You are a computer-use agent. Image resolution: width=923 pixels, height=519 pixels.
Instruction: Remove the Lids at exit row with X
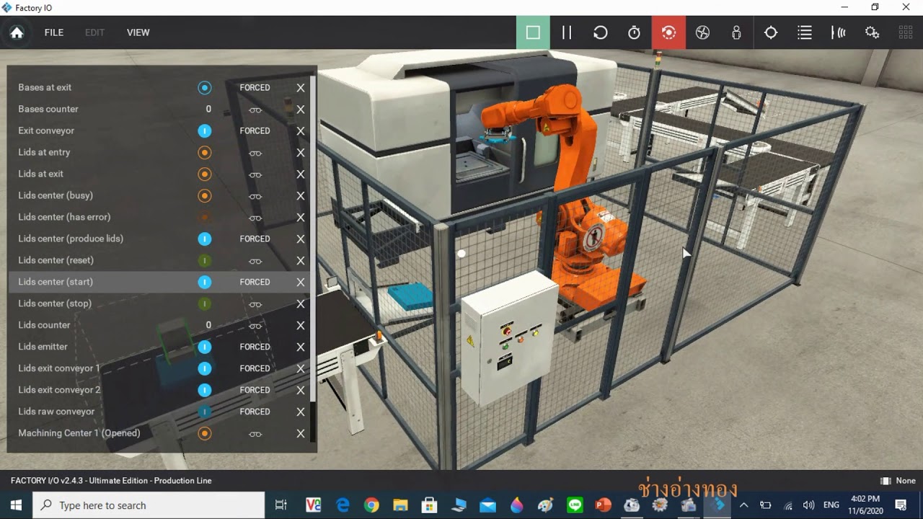pos(301,174)
